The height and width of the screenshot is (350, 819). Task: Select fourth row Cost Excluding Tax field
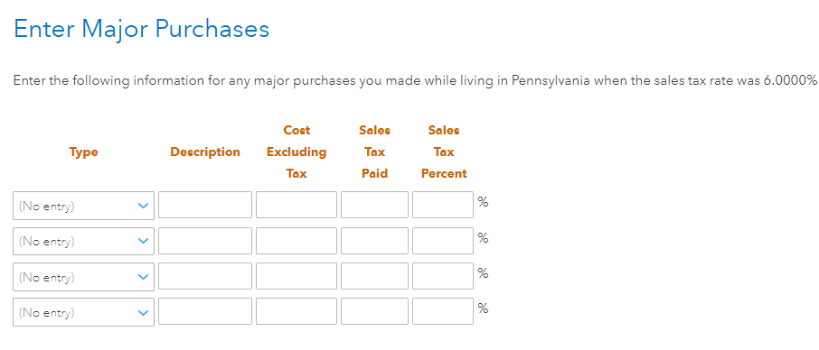tap(297, 311)
